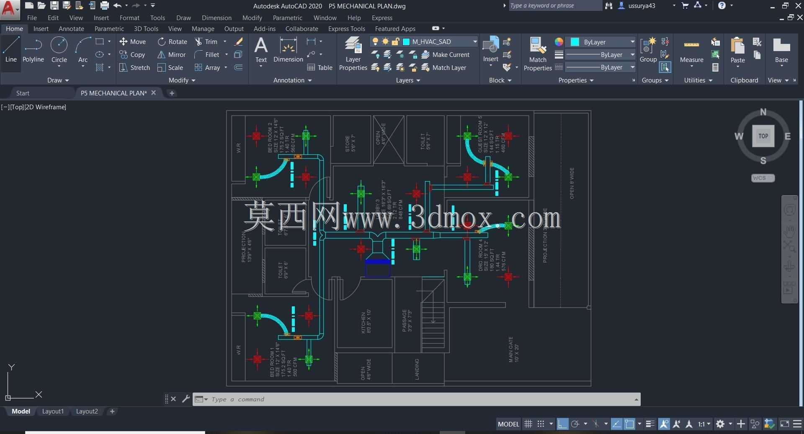Click the Stretch tool
This screenshot has height=434, width=804.
click(x=134, y=67)
